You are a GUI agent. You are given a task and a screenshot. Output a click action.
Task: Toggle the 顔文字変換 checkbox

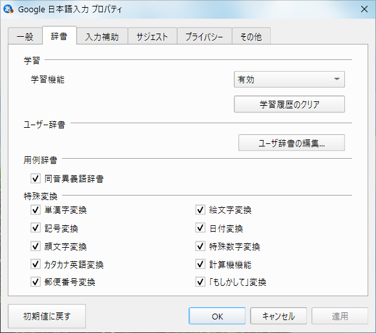pyautogui.click(x=36, y=246)
